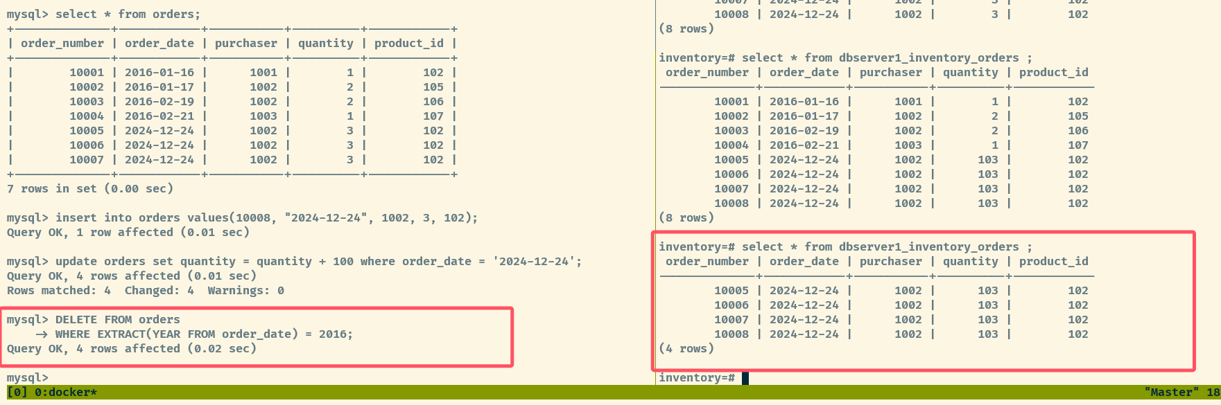Viewport: 1221px width, 405px height.
Task: Focus the empty mysql> prompt at bottom
Action: click(28, 378)
